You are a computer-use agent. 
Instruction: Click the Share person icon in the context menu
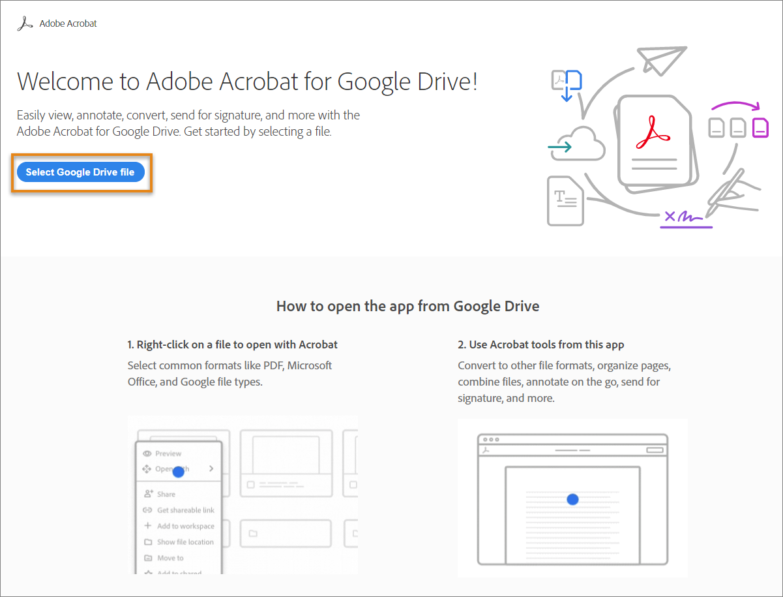148,494
